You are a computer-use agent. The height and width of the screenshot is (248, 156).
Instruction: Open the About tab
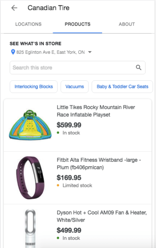[x=127, y=24]
